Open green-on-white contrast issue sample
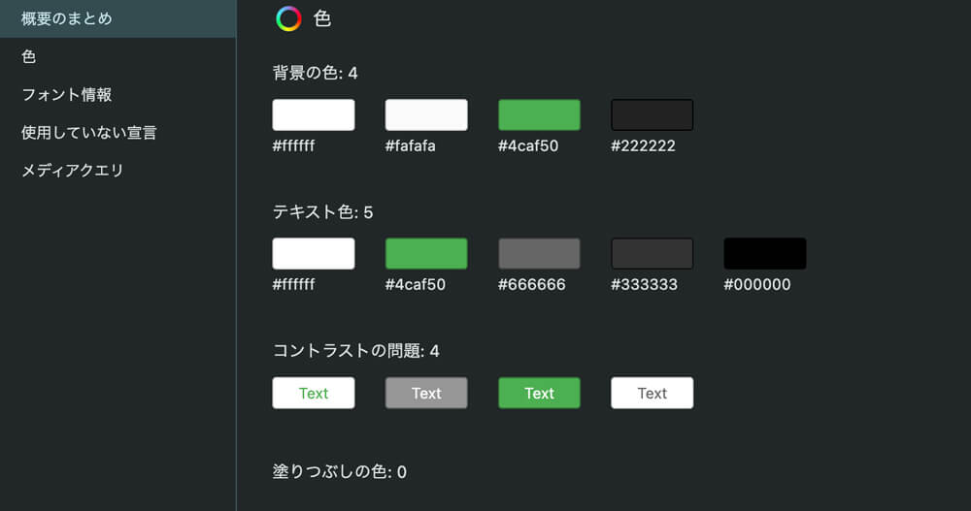971x511 pixels. (x=314, y=393)
